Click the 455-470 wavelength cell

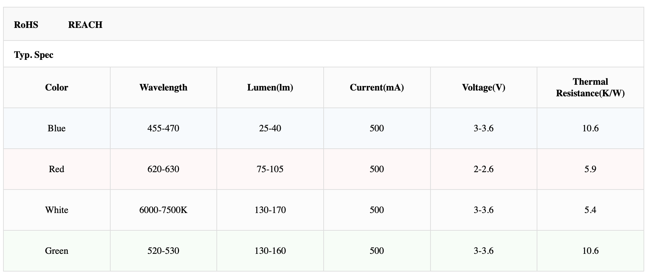pyautogui.click(x=163, y=128)
